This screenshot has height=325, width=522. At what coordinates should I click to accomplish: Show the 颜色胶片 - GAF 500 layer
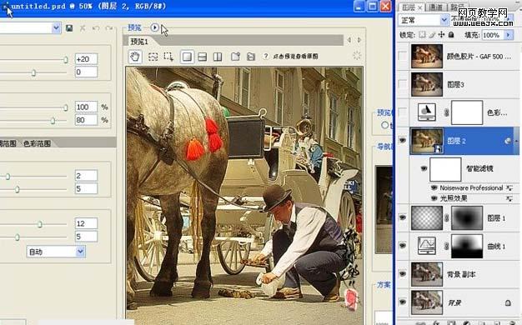pyautogui.click(x=403, y=56)
